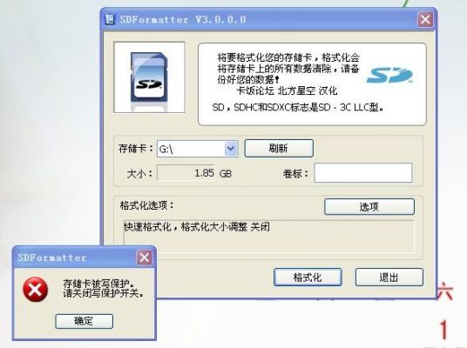
Task: Click the 格式化选项 label
Action: pyautogui.click(x=147, y=205)
